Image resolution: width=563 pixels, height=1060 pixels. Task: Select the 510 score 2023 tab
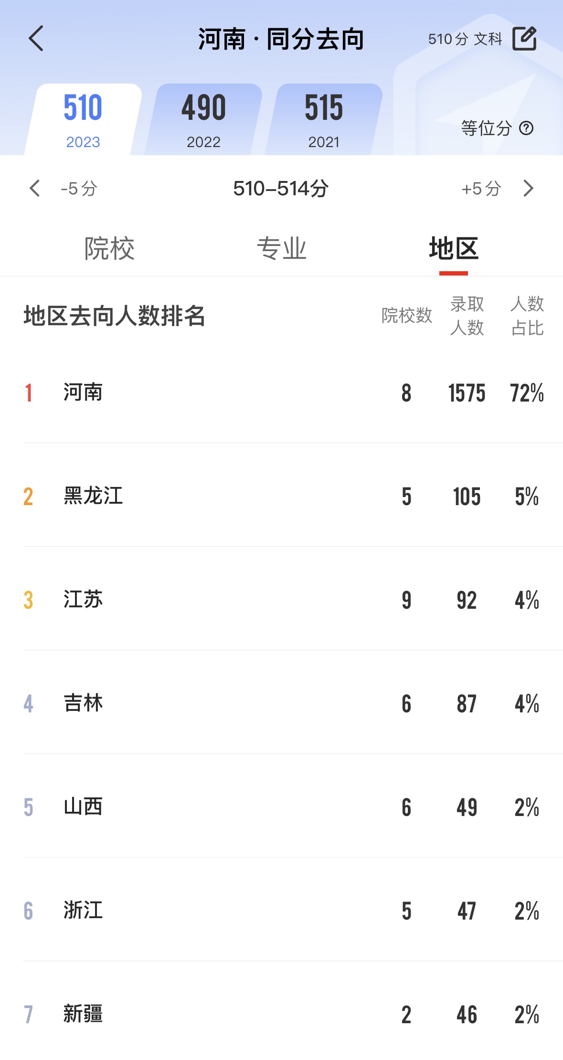[83, 119]
